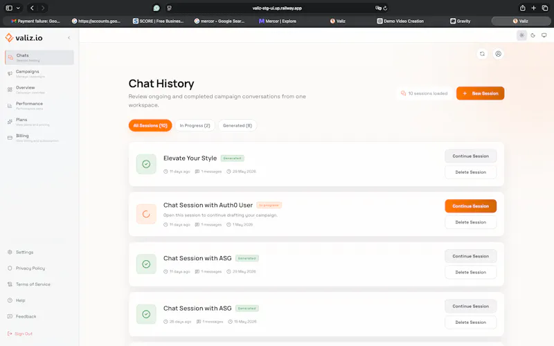Image resolution: width=554 pixels, height=346 pixels.
Task: Switch to Payment failure Gmail tab
Action: click(x=35, y=21)
